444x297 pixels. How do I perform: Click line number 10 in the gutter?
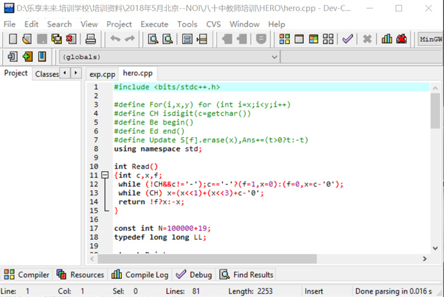pos(94,166)
